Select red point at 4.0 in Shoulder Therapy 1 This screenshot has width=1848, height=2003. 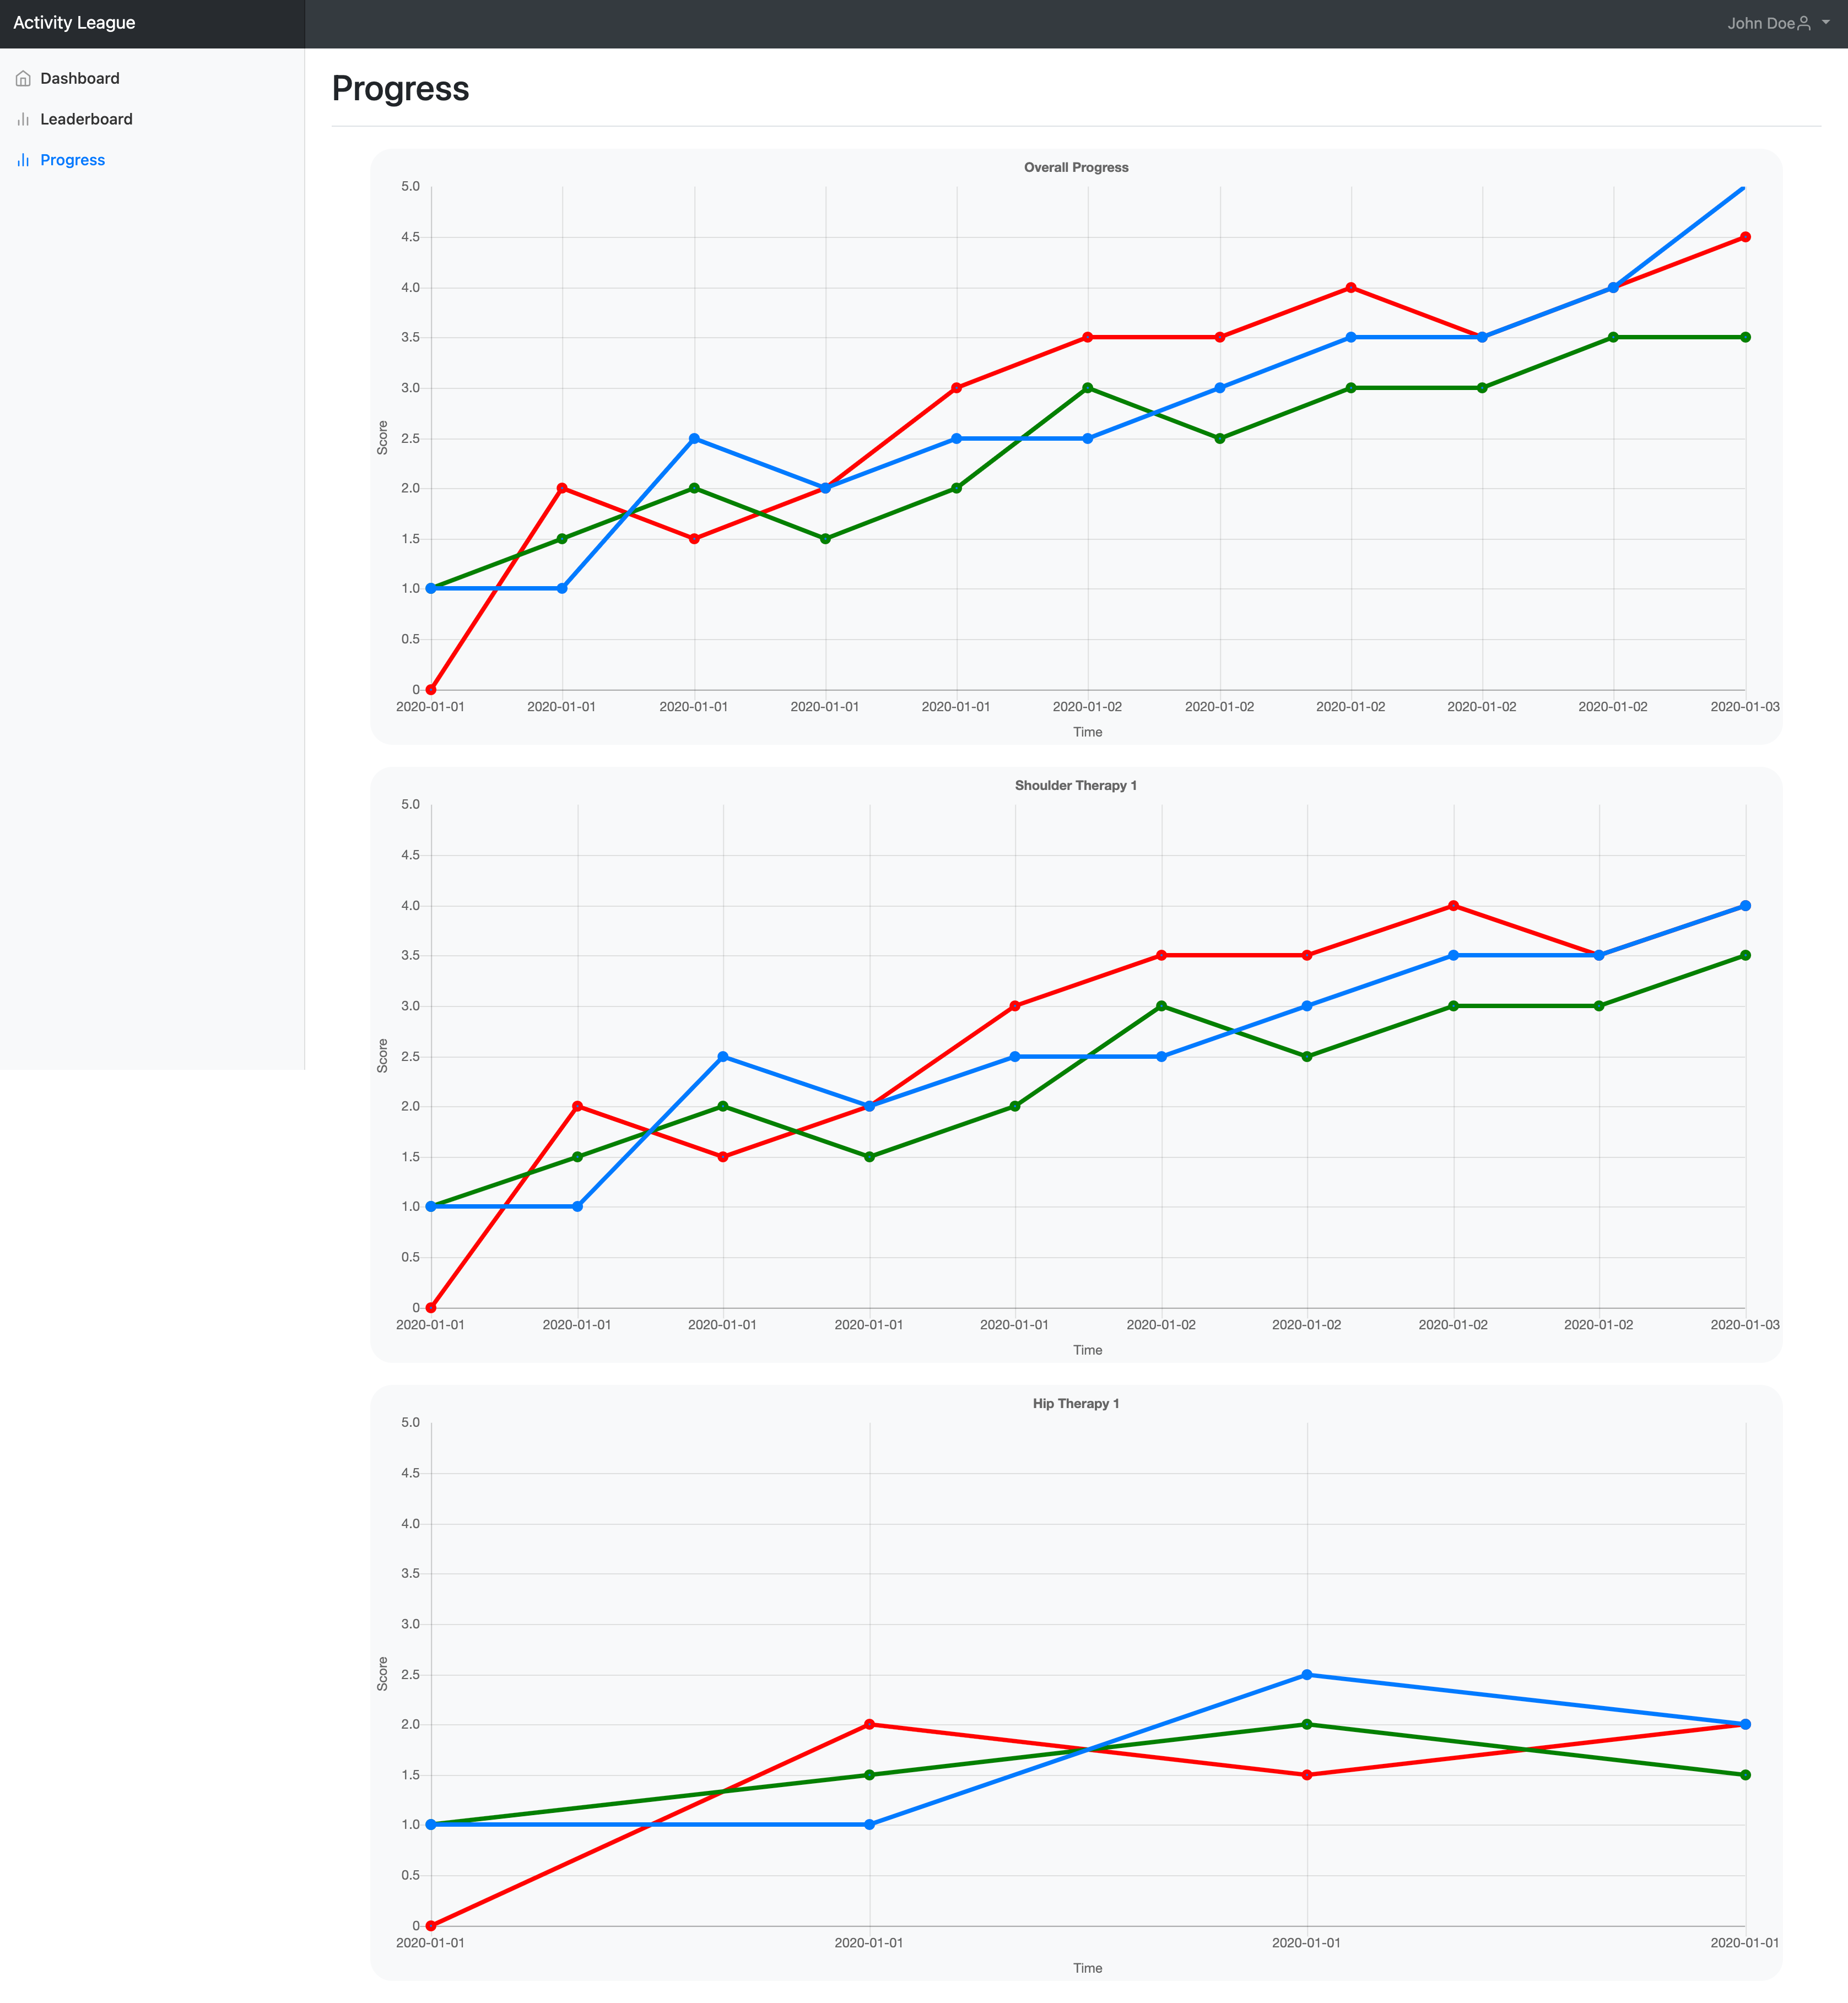coord(1453,906)
